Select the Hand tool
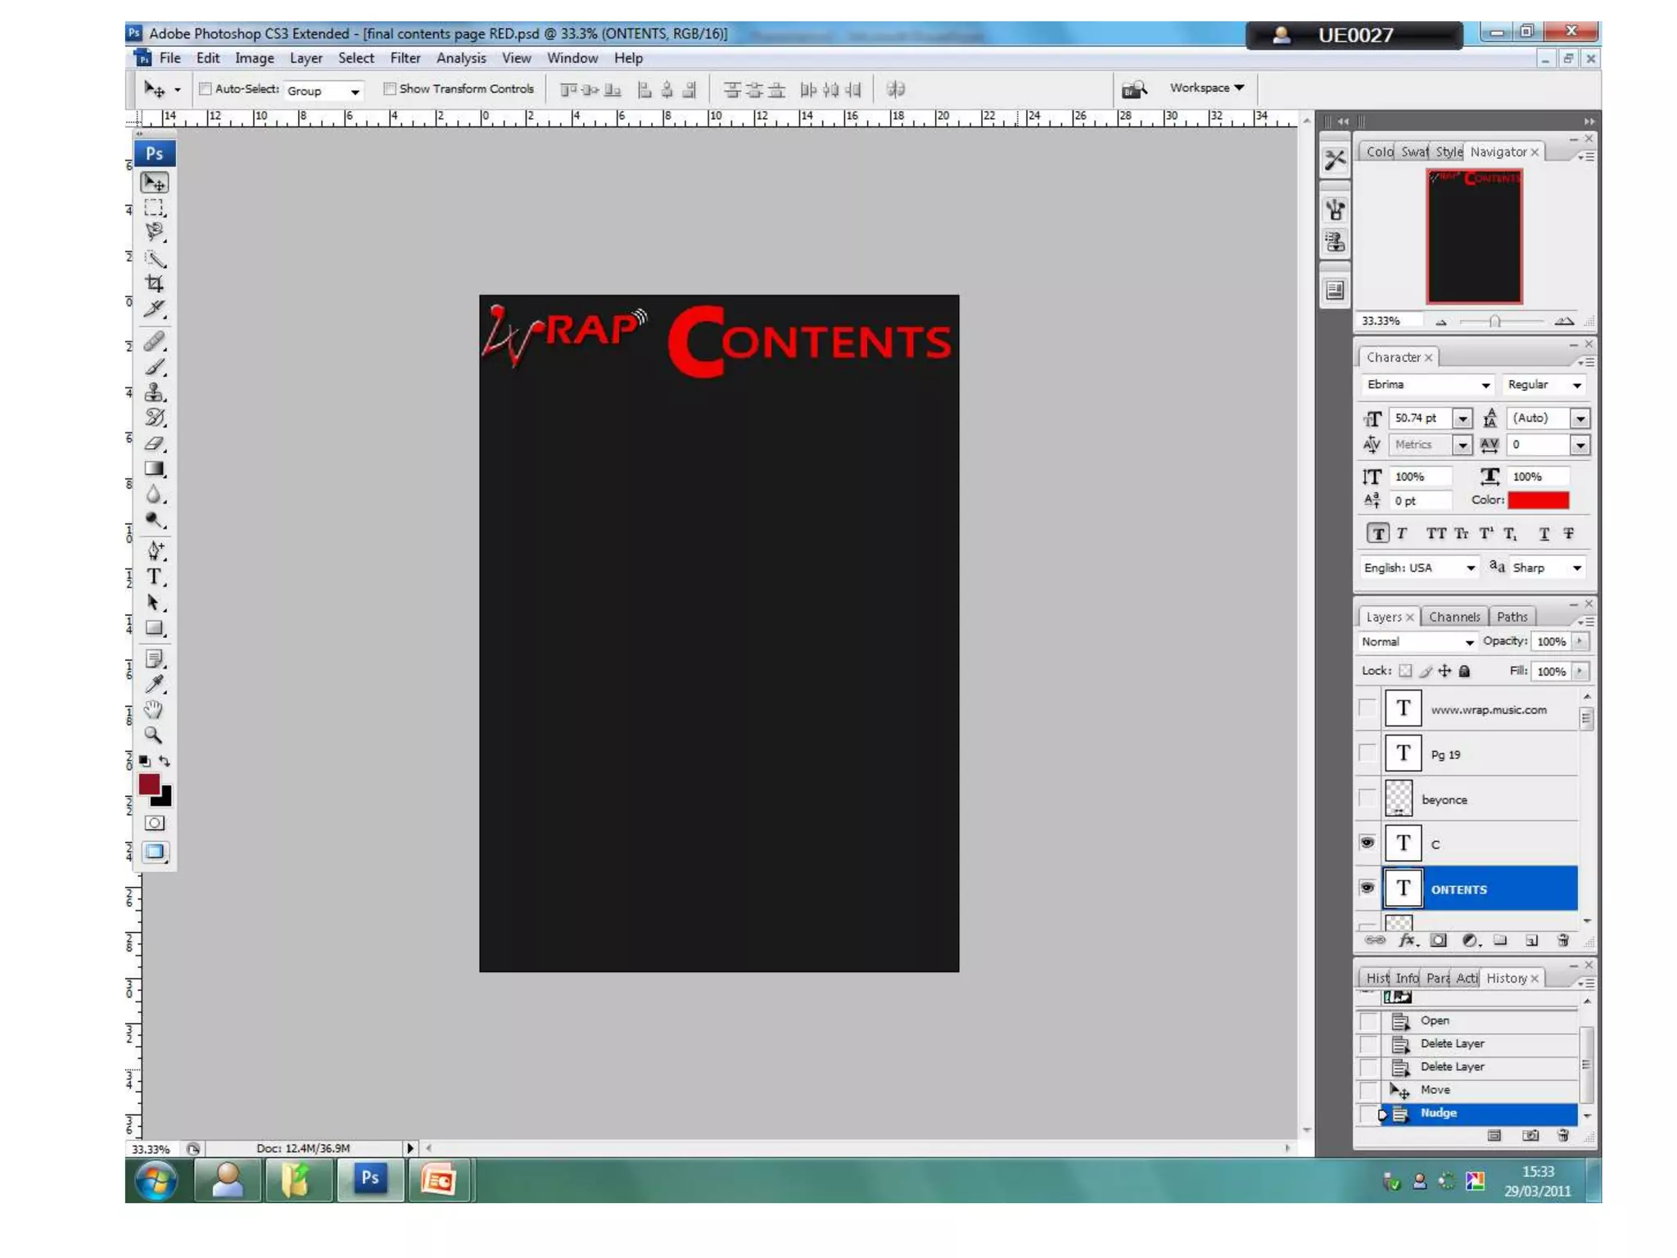The width and height of the screenshot is (1677, 1258). click(x=155, y=709)
